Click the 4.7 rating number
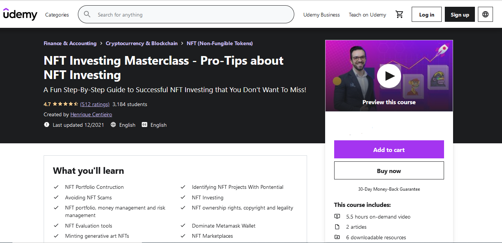The image size is (502, 243). click(47, 104)
